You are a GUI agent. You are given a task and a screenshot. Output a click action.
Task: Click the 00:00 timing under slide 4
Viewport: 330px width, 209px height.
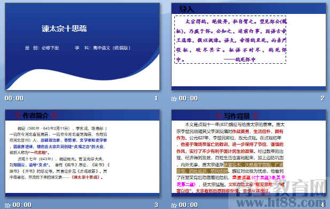pyautogui.click(x=188, y=205)
